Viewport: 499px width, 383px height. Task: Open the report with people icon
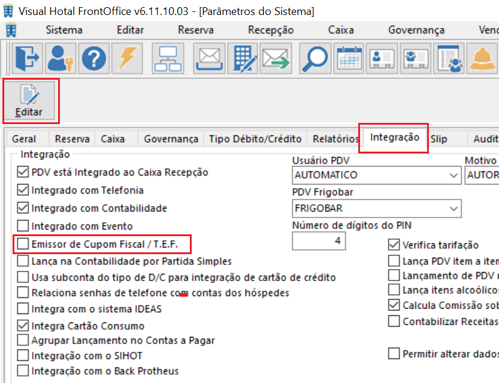(x=449, y=59)
